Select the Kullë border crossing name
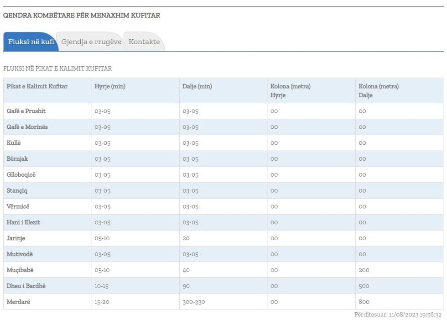The width and height of the screenshot is (447, 320). (14, 143)
